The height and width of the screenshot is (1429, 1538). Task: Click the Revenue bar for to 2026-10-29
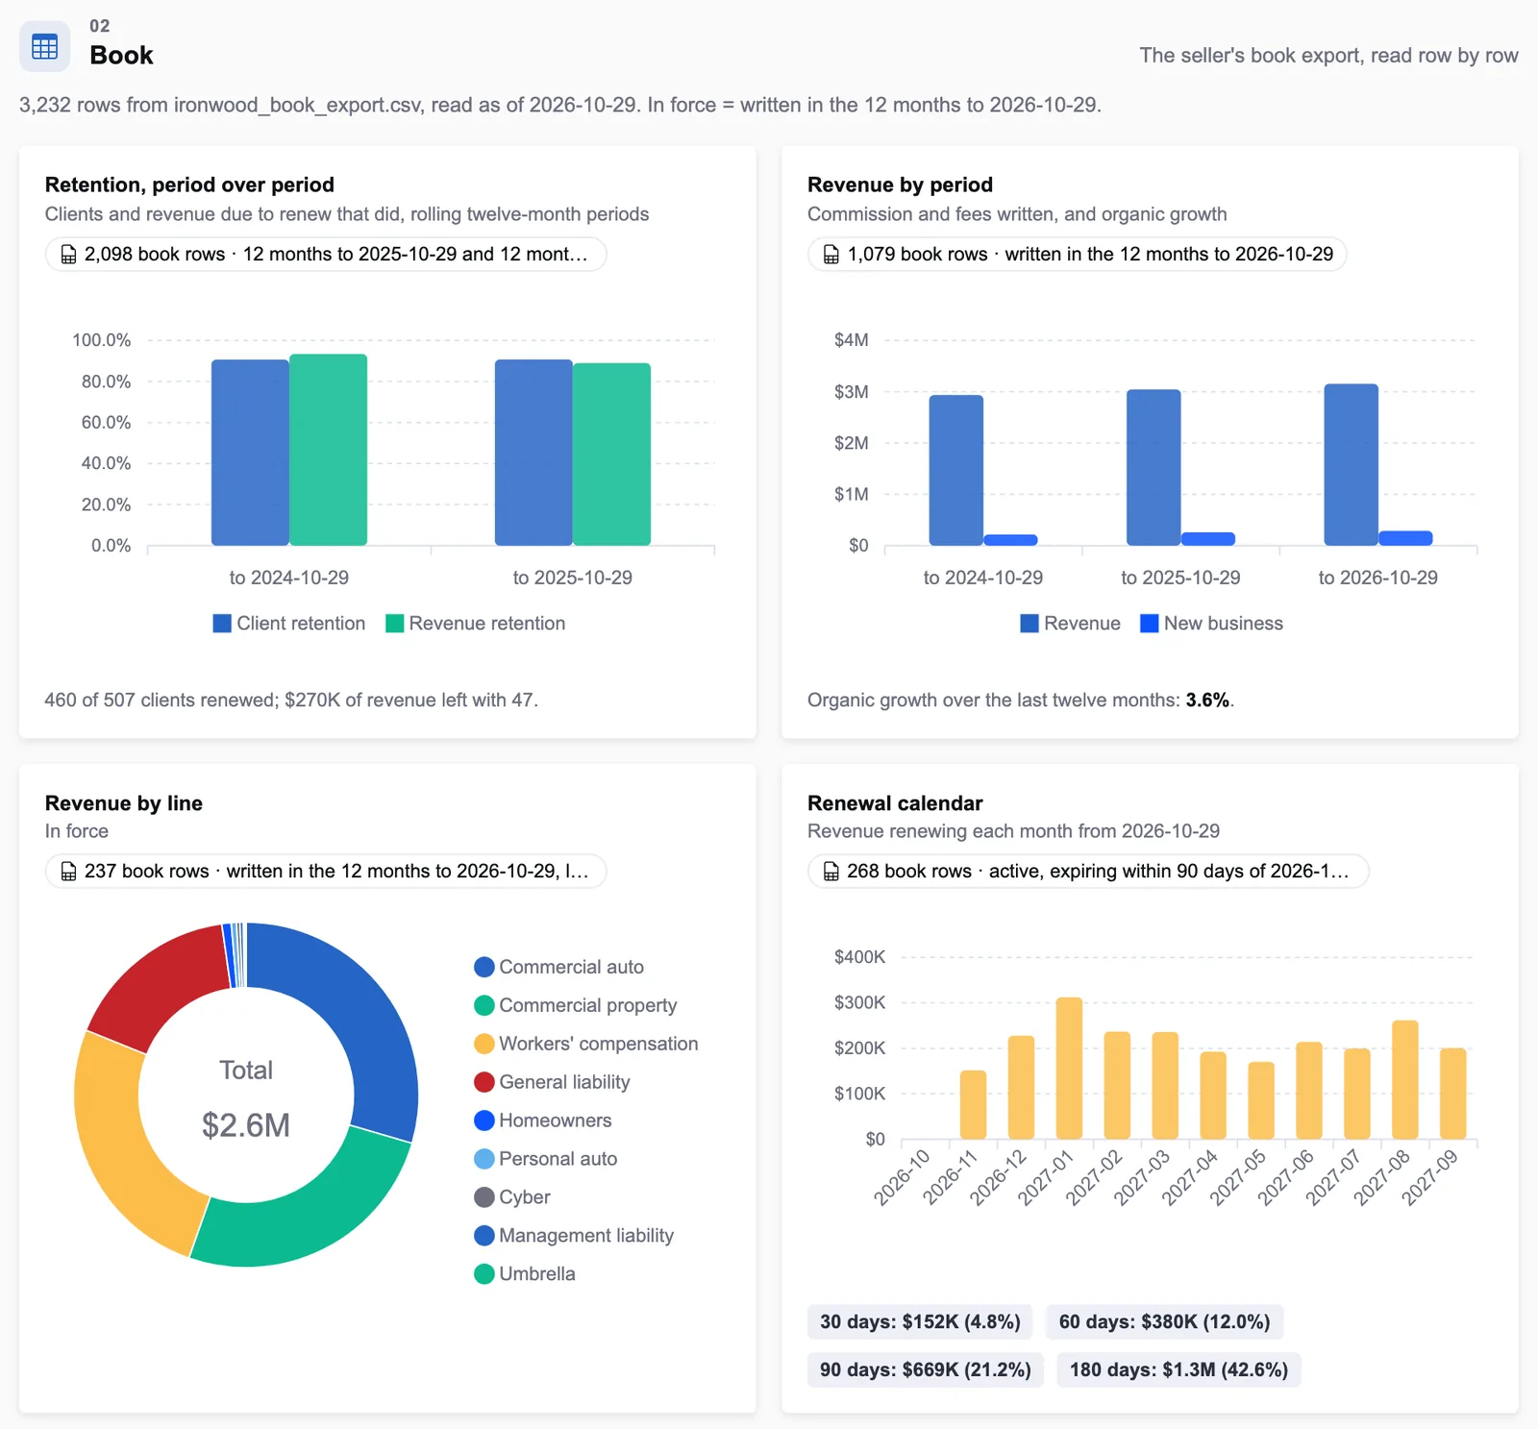point(1352,465)
